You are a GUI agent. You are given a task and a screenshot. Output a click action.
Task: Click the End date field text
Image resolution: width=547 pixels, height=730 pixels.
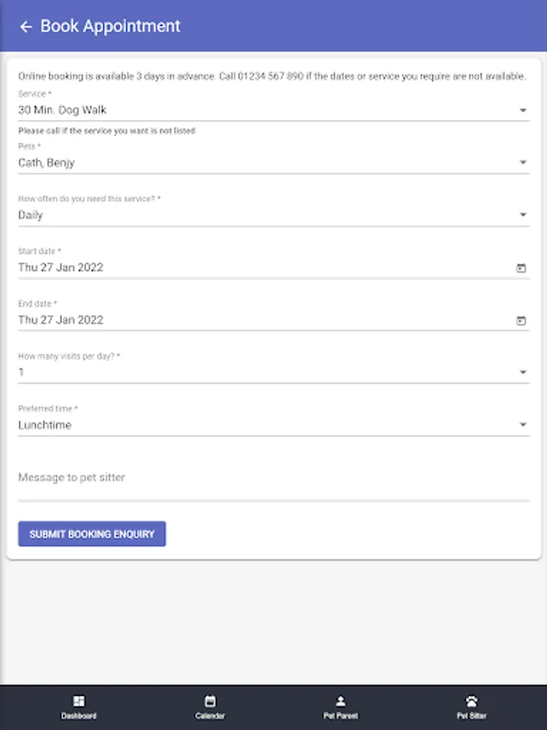pyautogui.click(x=61, y=320)
